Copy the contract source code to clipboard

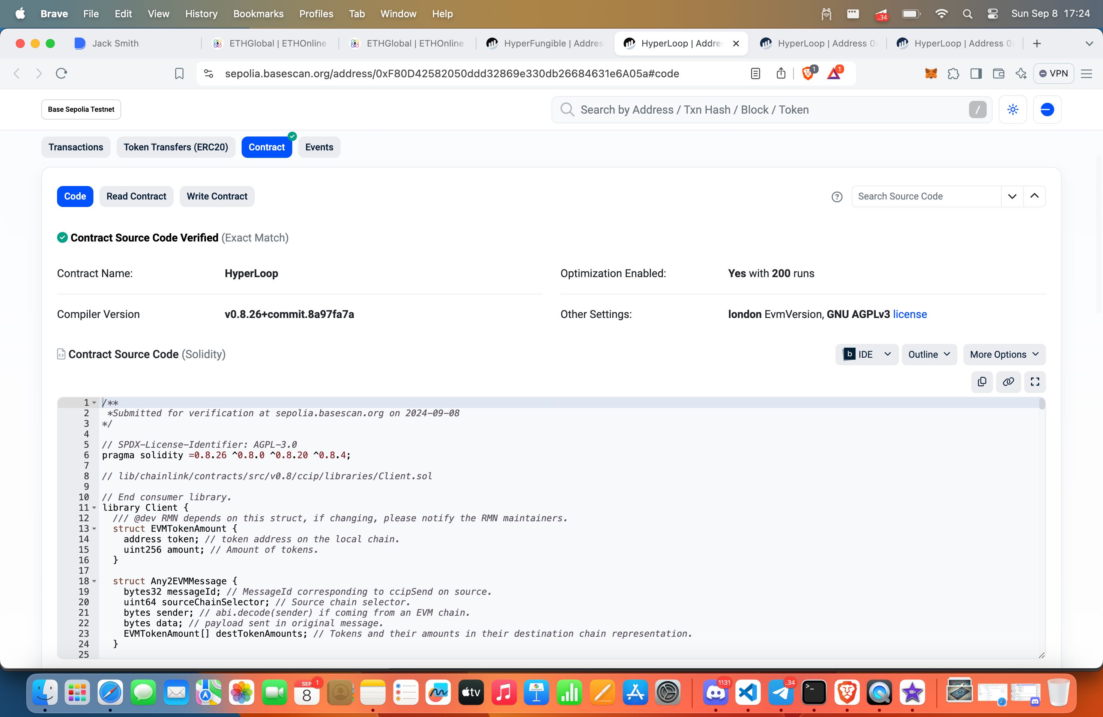click(x=981, y=382)
